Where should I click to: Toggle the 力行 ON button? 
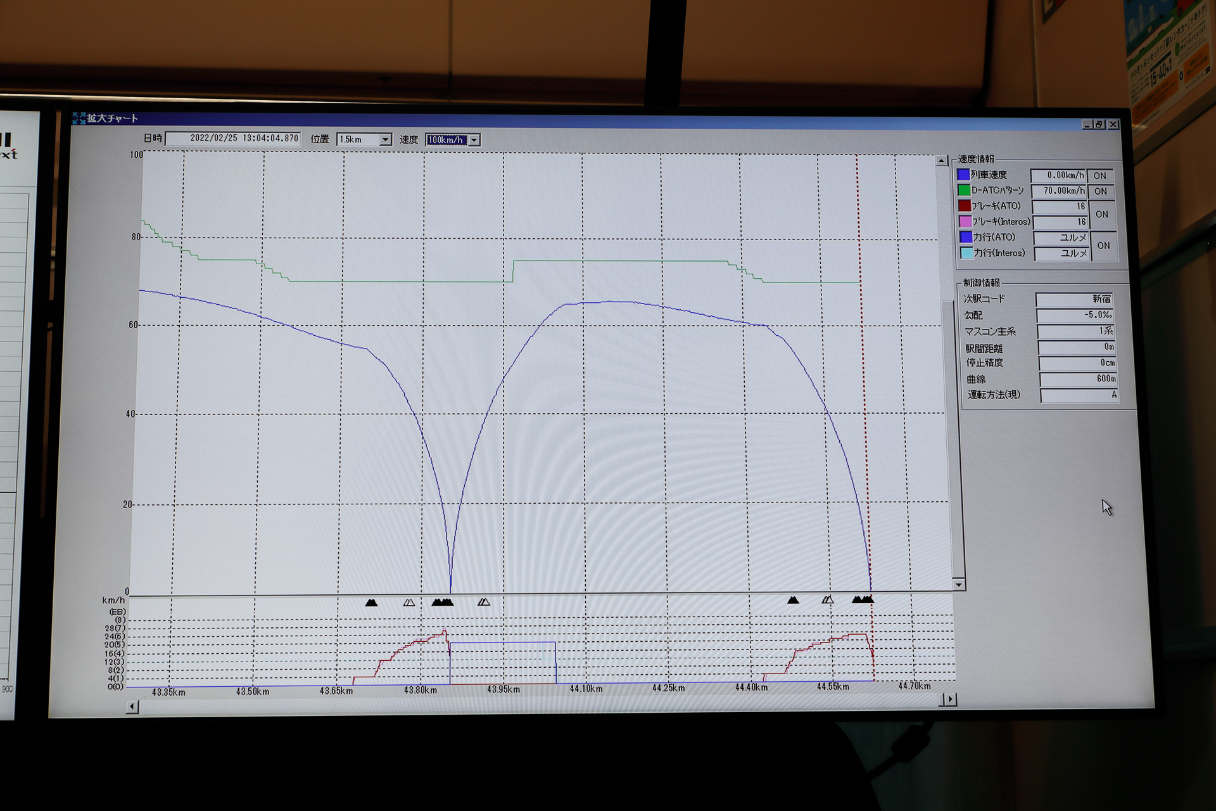(1103, 245)
